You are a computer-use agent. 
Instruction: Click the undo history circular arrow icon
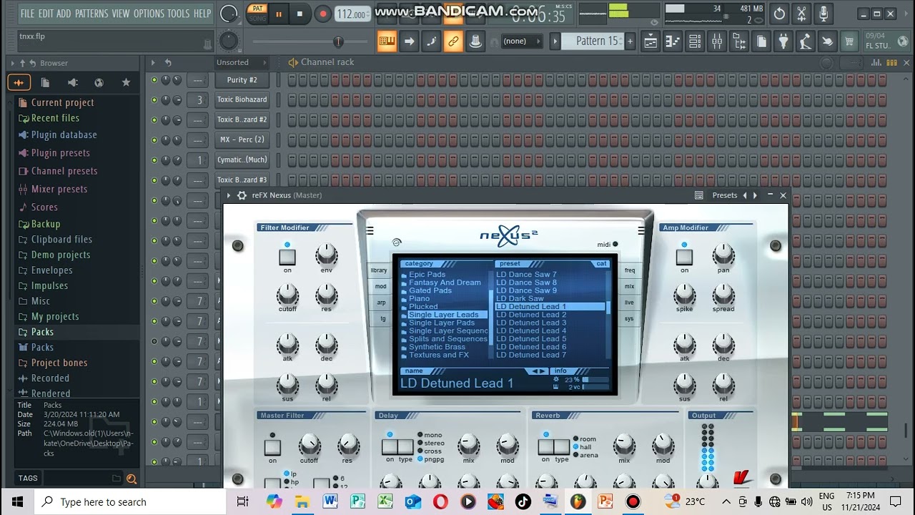click(x=779, y=14)
